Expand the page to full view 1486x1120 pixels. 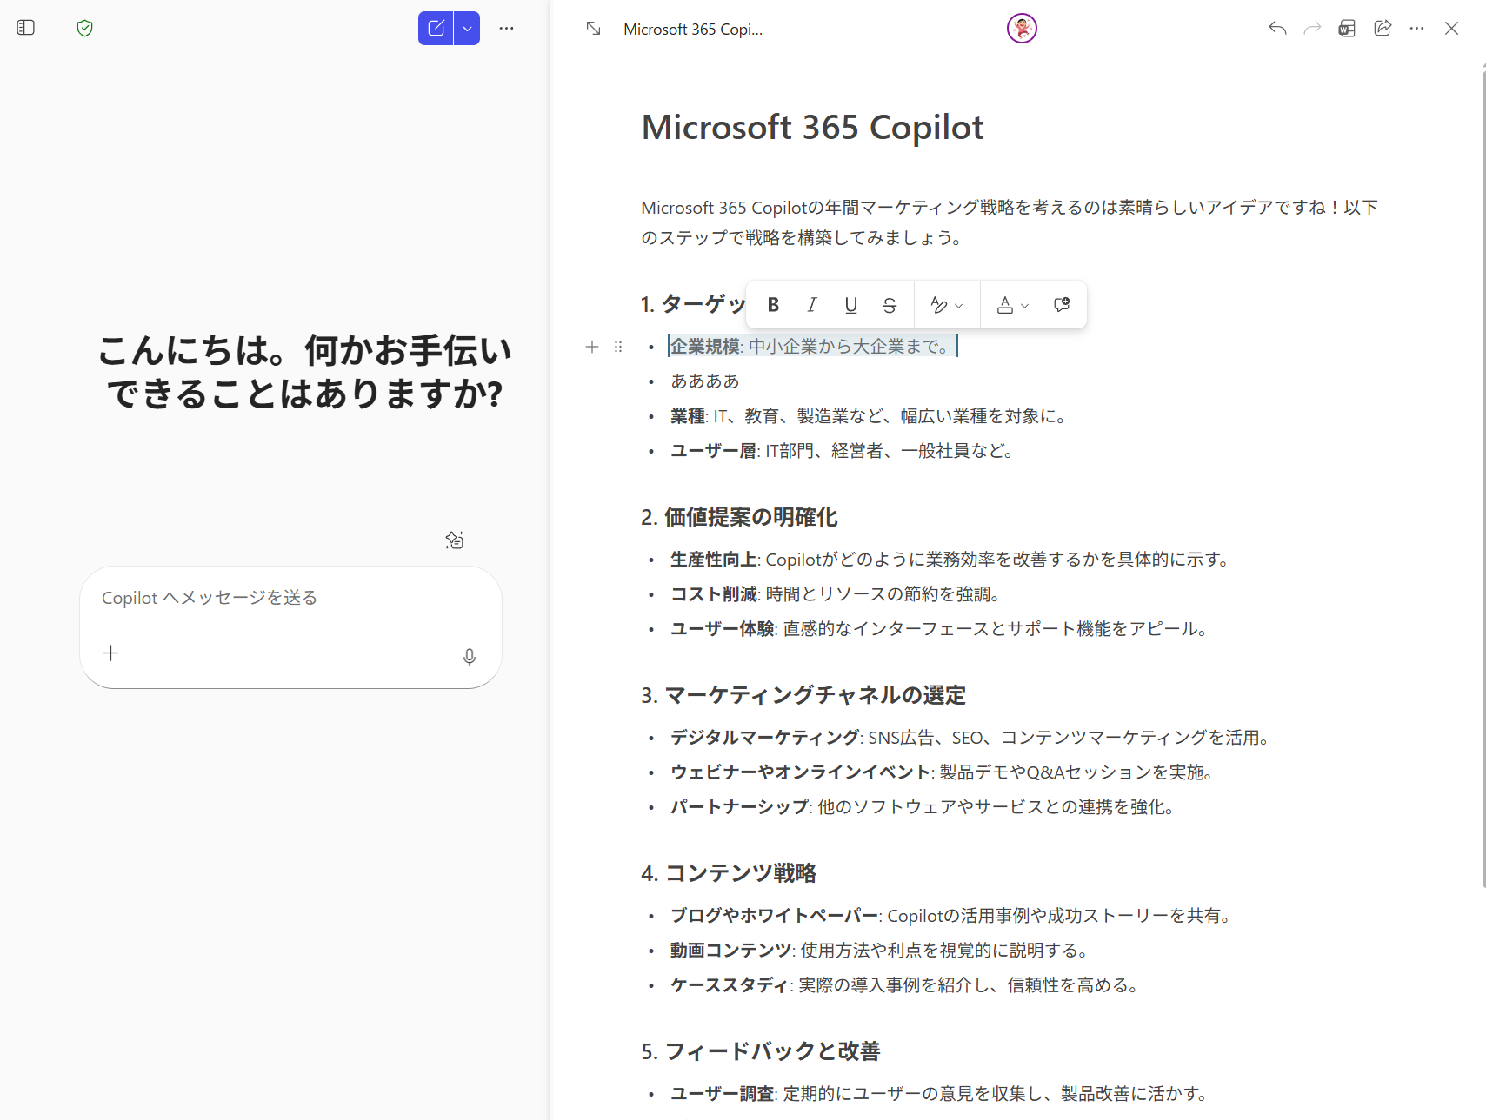593,29
